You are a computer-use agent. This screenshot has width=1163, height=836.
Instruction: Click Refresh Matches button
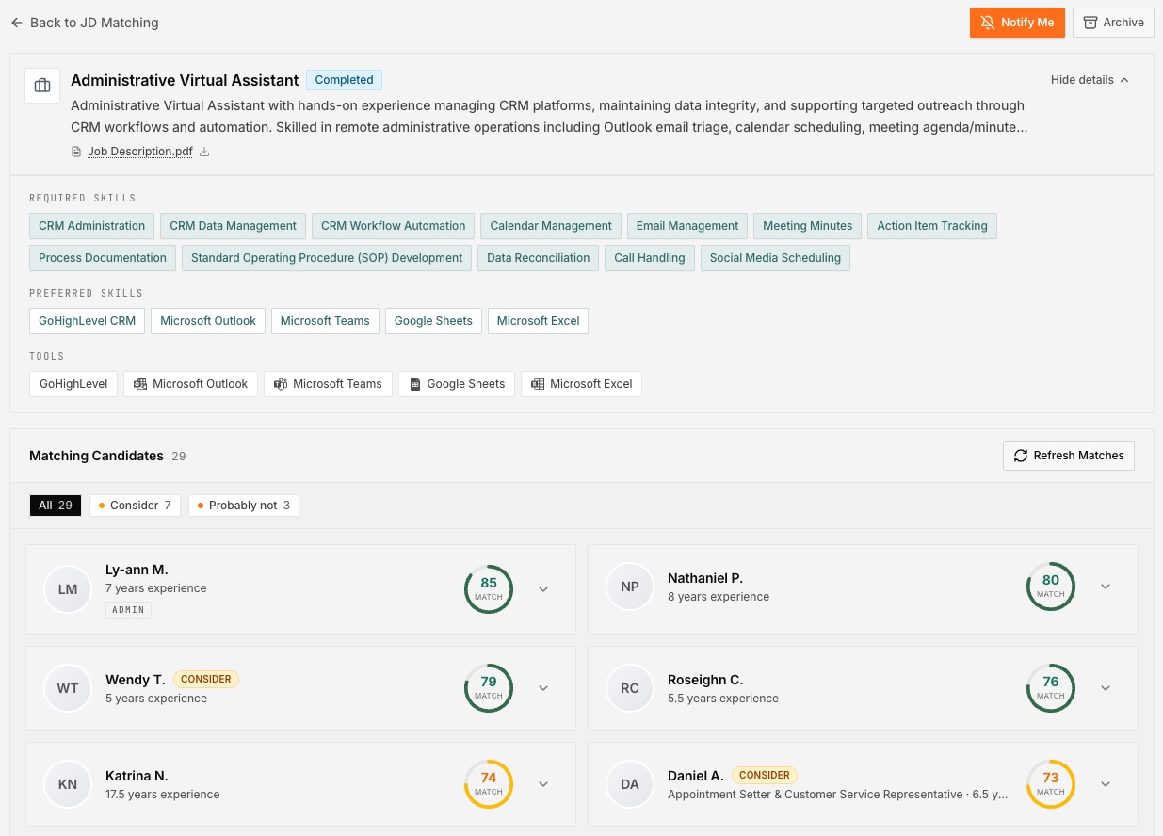[1069, 456]
